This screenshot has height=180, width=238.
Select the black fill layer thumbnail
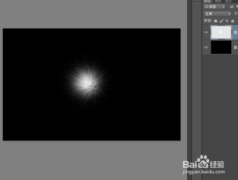pyautogui.click(x=221, y=47)
